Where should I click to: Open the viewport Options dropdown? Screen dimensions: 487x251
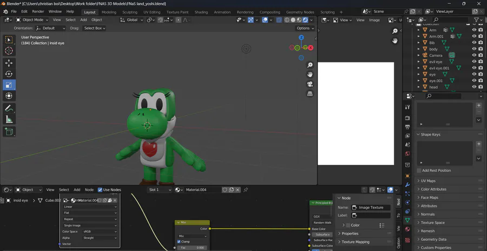pyautogui.click(x=305, y=28)
